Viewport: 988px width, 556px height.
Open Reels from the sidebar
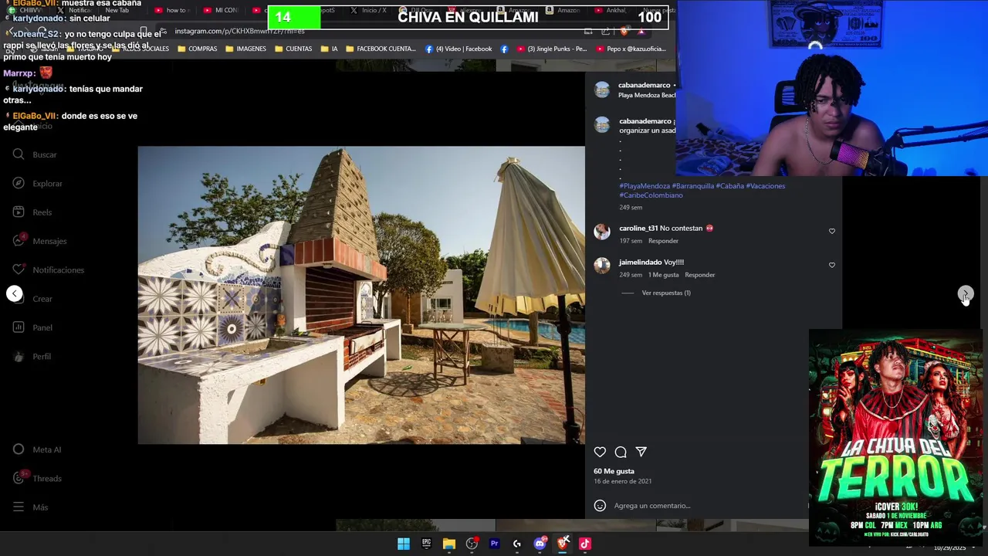(32, 212)
